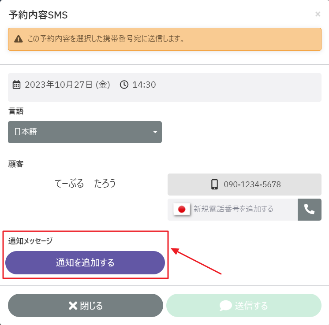Click the clock icon next to 14:30
Image resolution: width=329 pixels, height=325 pixels.
(124, 85)
